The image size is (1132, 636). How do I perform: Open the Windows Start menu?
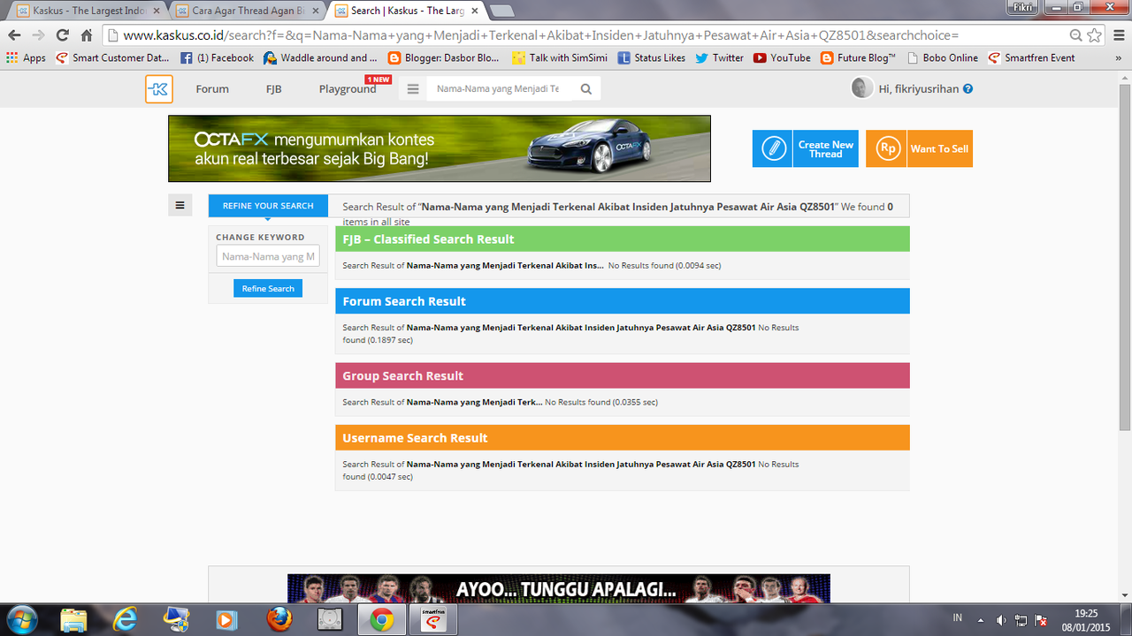(x=24, y=619)
